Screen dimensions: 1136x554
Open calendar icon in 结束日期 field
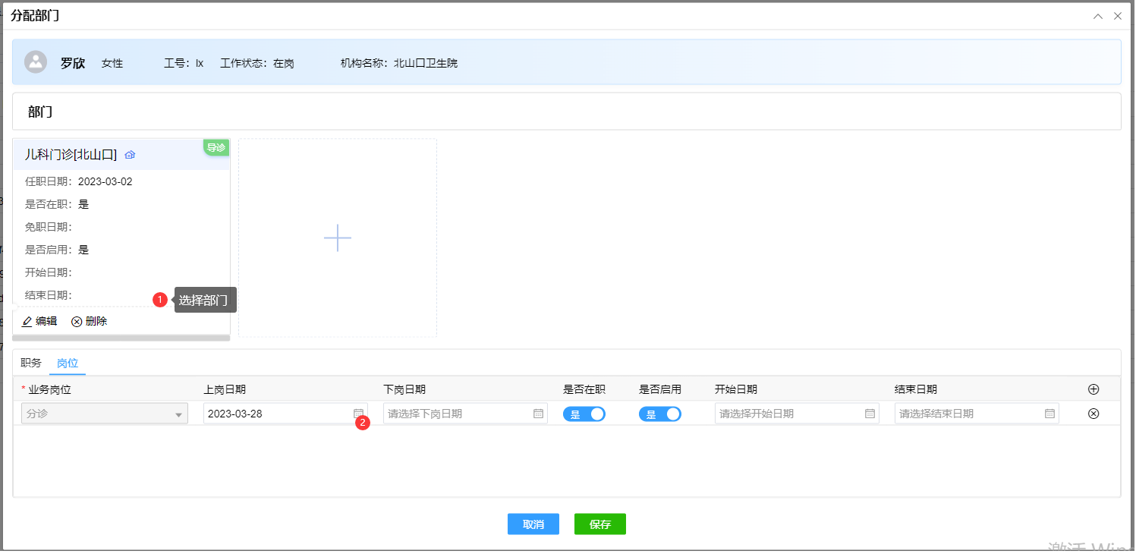(x=1049, y=414)
